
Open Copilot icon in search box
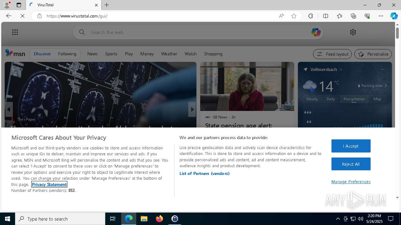316,32
